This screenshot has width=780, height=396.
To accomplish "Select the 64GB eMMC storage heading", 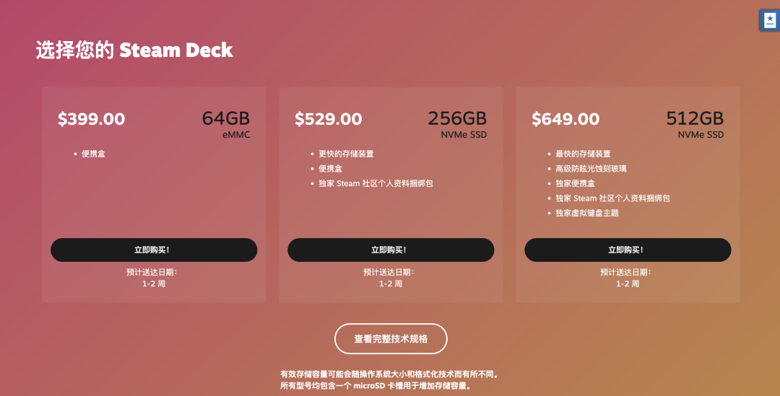I will pyautogui.click(x=226, y=124).
